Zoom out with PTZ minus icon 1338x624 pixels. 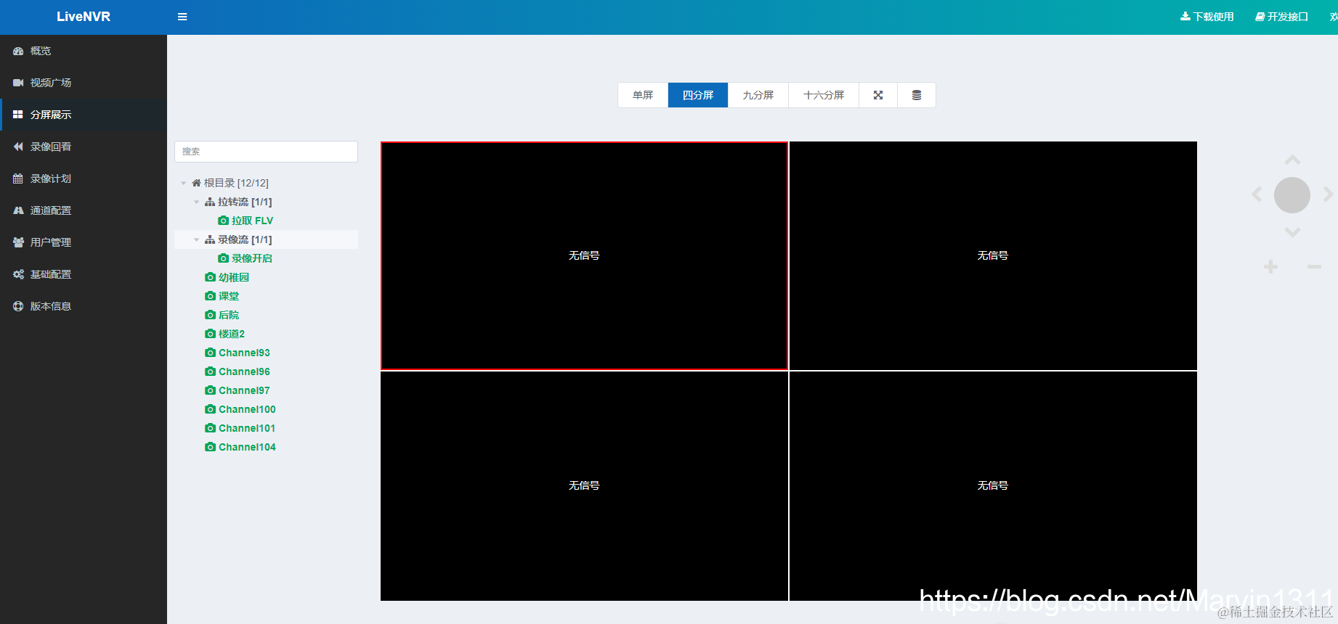1314,267
